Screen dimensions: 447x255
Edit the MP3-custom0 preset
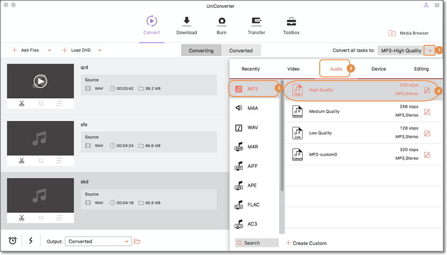(427, 155)
